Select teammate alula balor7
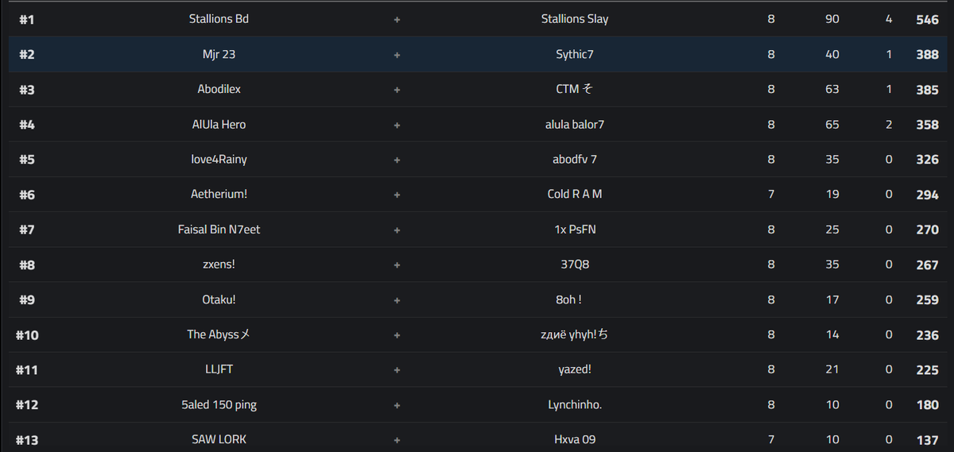Viewport: 954px width, 452px height. pos(575,124)
